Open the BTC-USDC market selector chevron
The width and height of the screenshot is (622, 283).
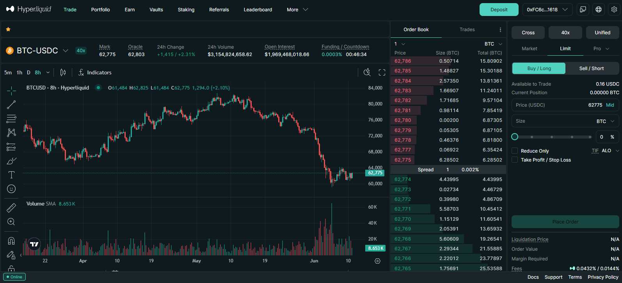pyautogui.click(x=66, y=51)
